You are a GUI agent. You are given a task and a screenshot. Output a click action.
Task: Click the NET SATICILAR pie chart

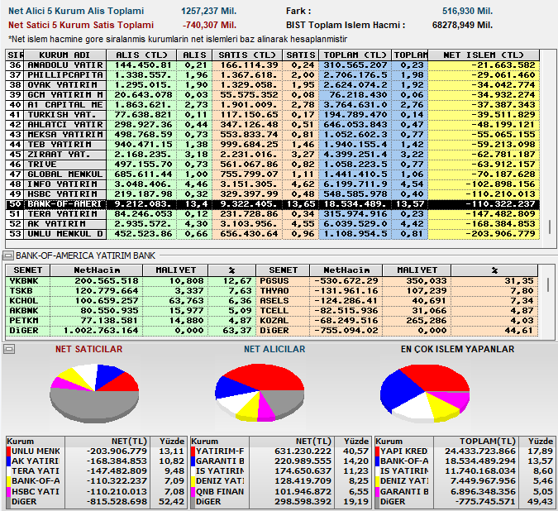click(x=94, y=394)
